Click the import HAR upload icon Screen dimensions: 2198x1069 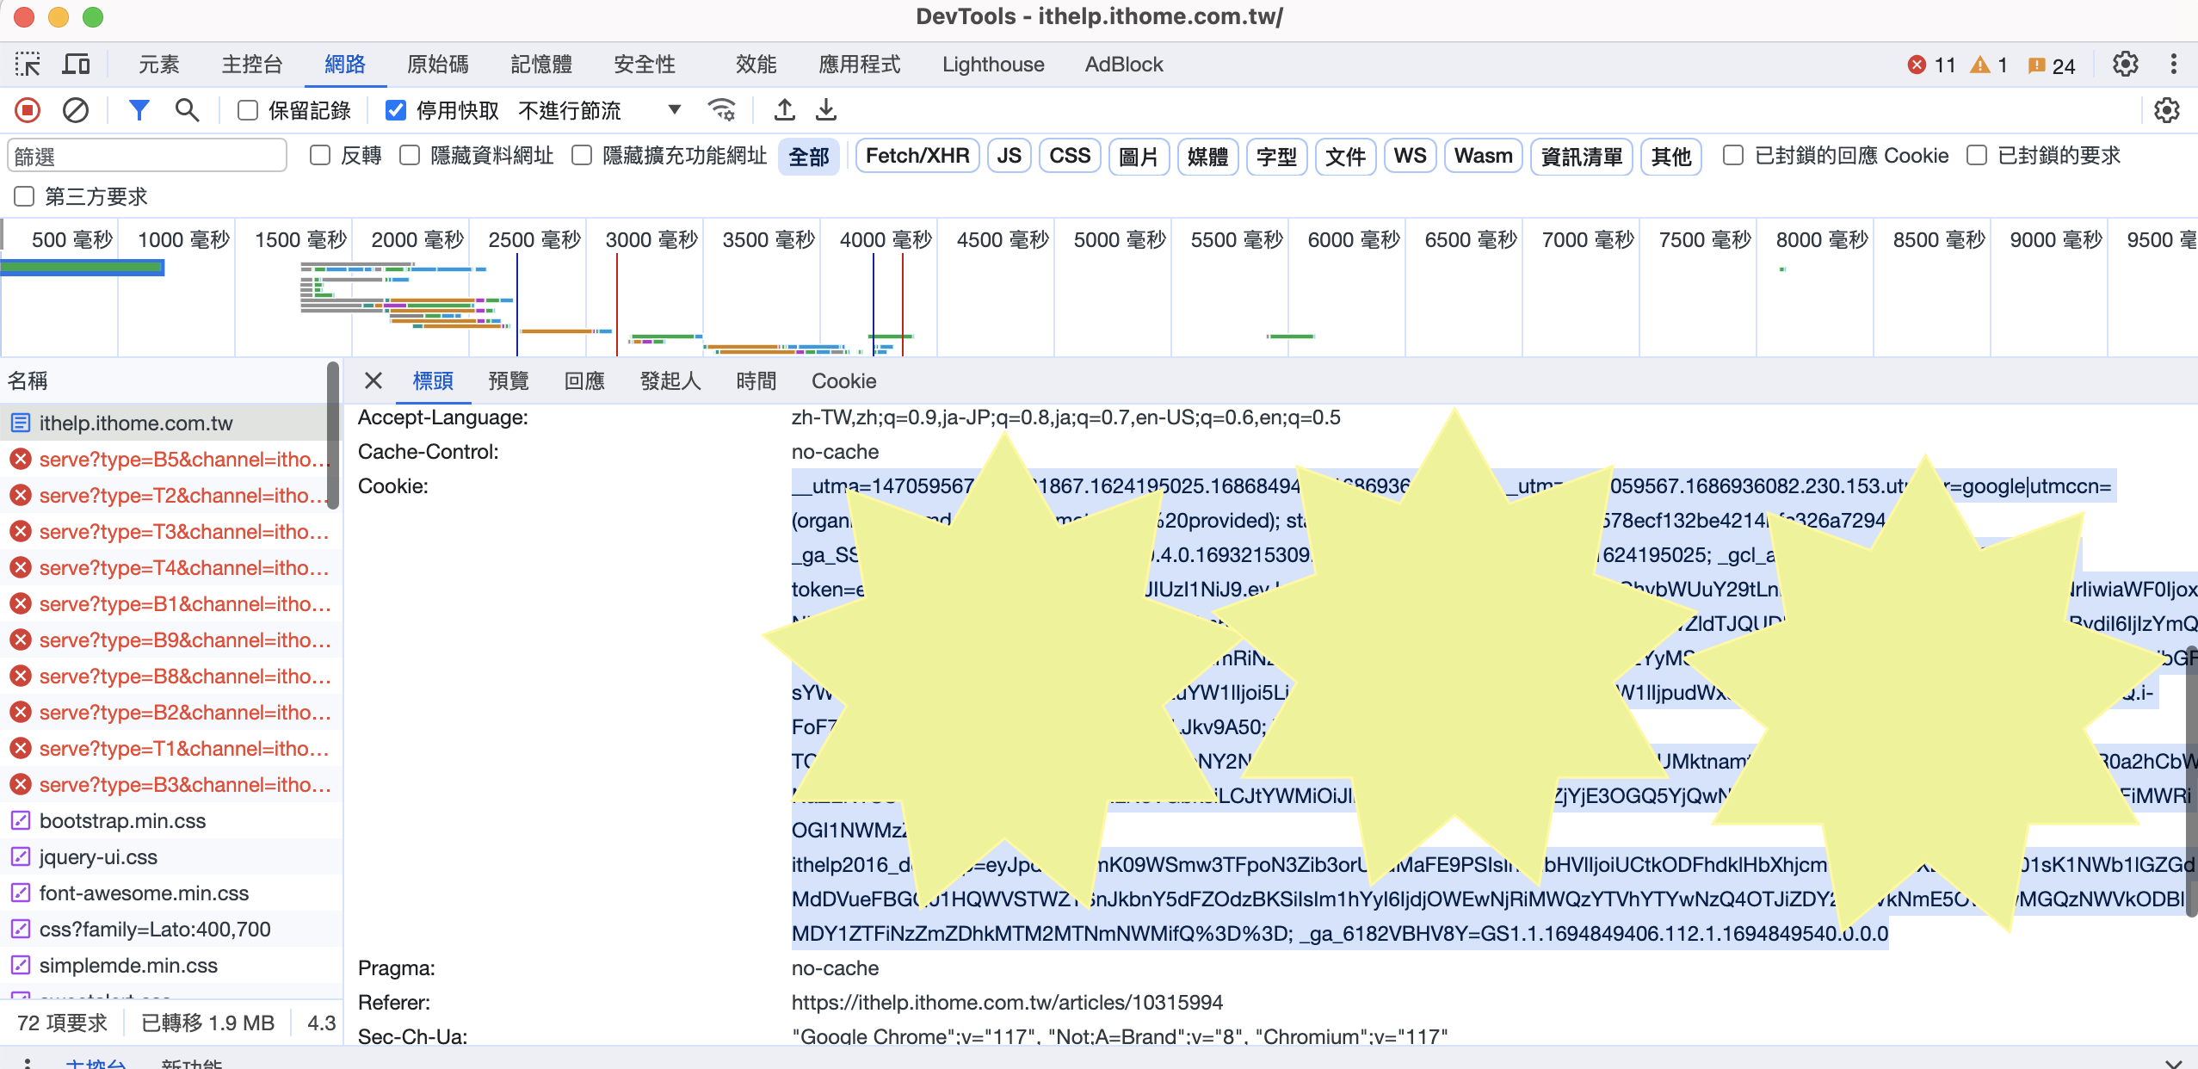pyautogui.click(x=784, y=110)
